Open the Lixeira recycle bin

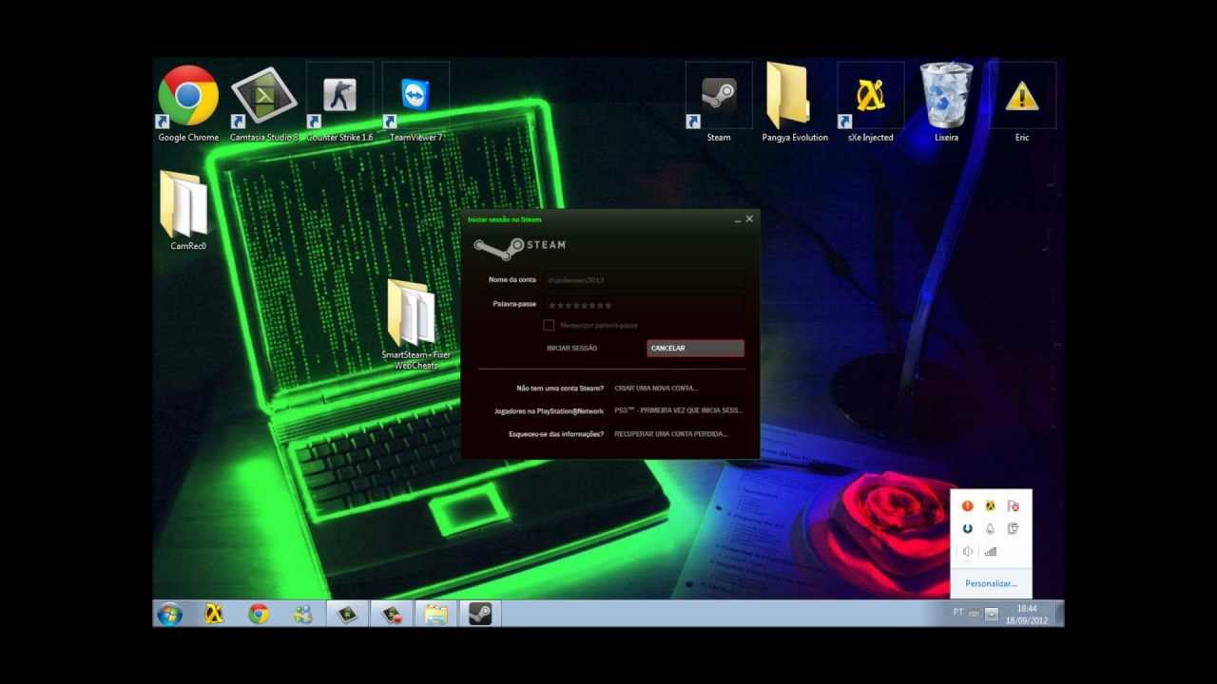pyautogui.click(x=946, y=103)
